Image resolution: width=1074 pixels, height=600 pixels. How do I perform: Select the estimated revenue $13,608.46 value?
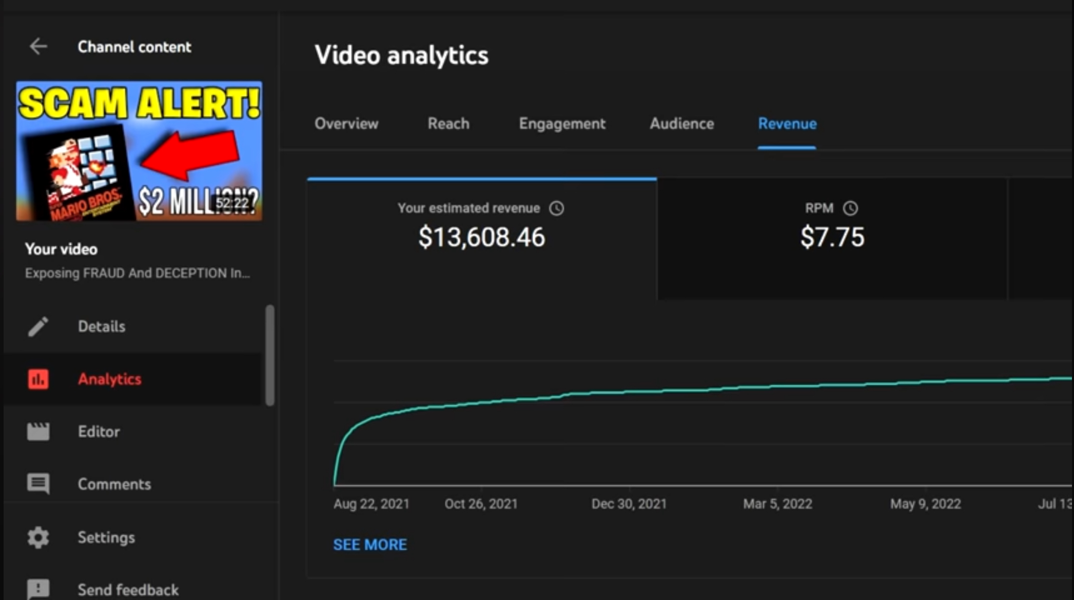click(x=481, y=237)
